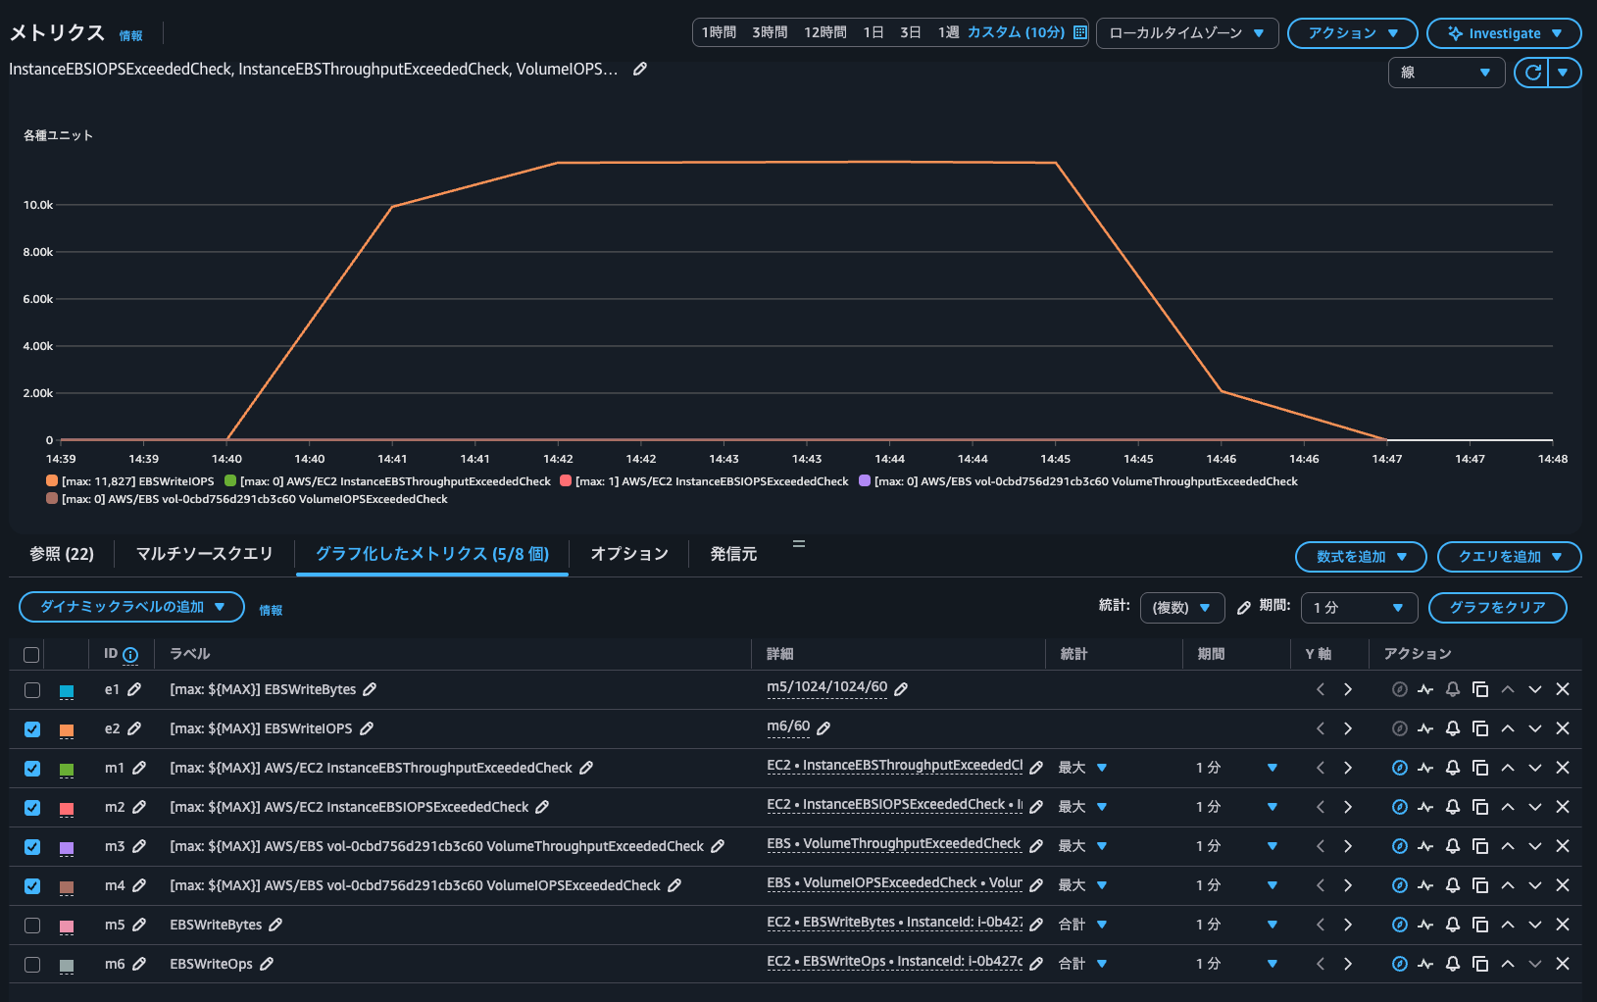
Task: Move the m4 metric row up
Action: 1508,885
